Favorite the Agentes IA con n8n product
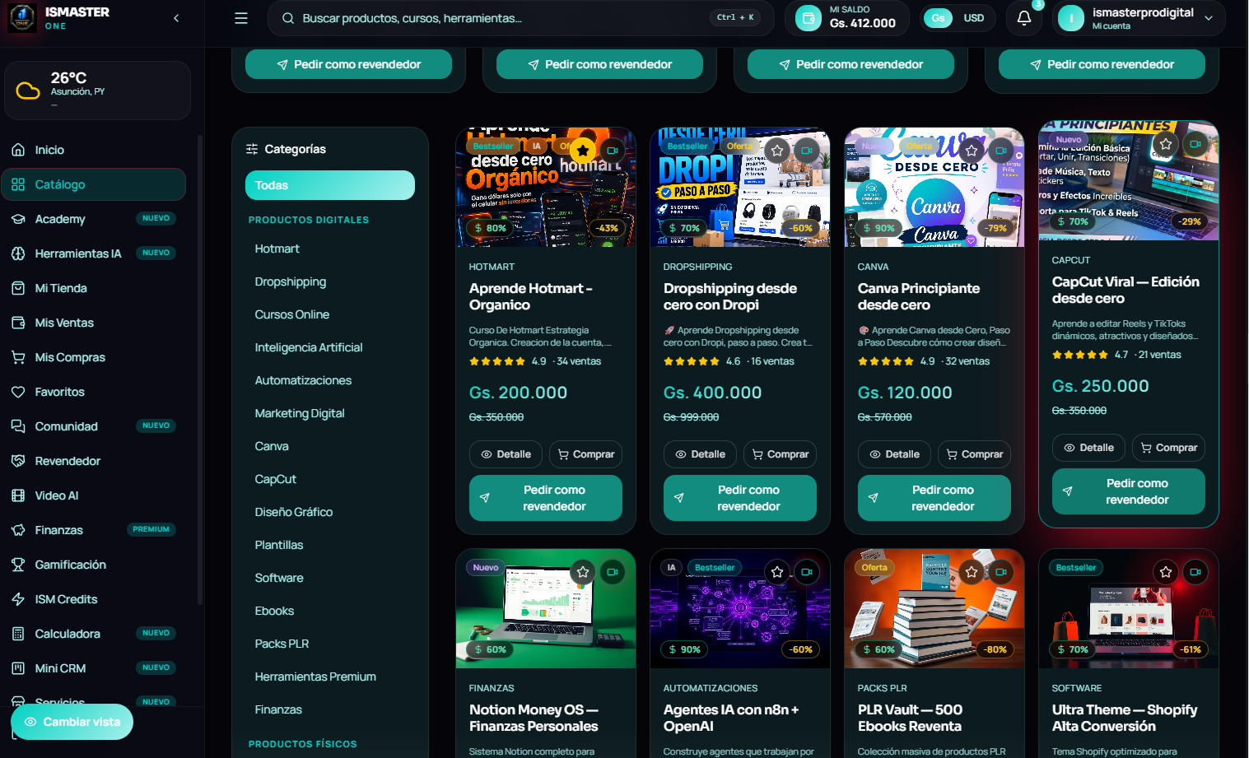 tap(777, 572)
